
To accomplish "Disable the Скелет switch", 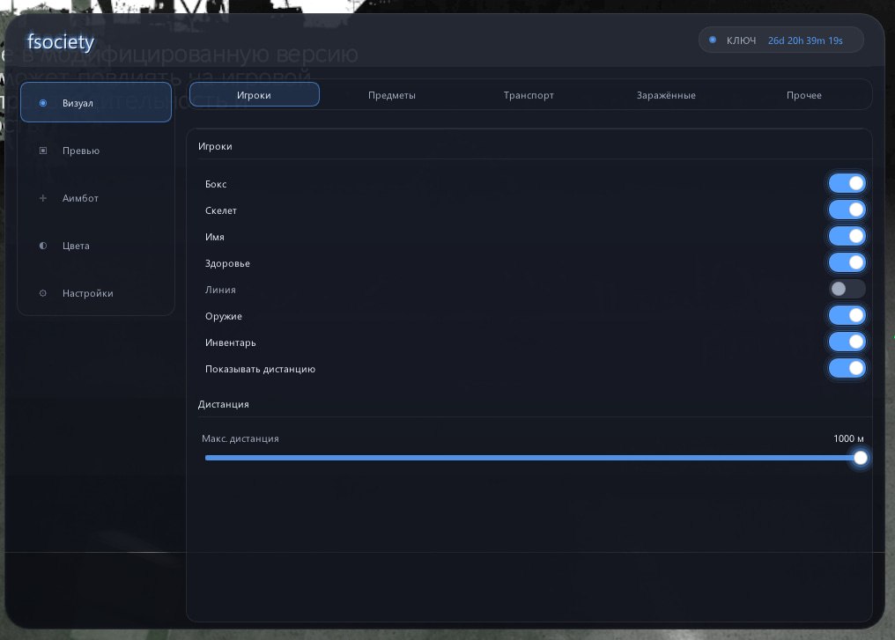I will [847, 210].
